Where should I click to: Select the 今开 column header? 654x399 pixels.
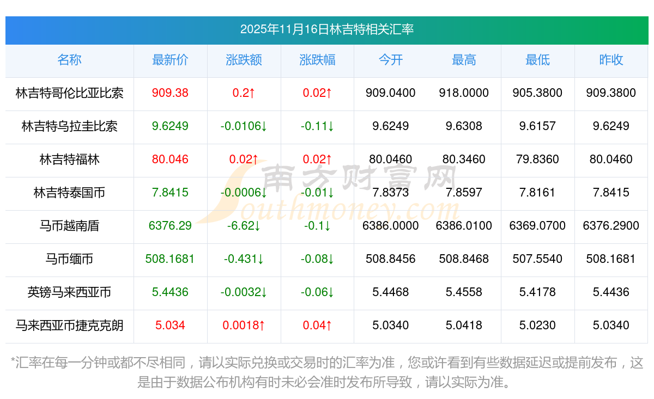point(391,60)
